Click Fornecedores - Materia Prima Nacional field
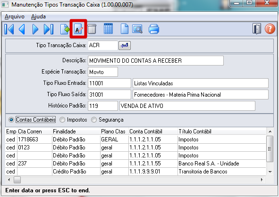The image size is (279, 197). click(201, 95)
